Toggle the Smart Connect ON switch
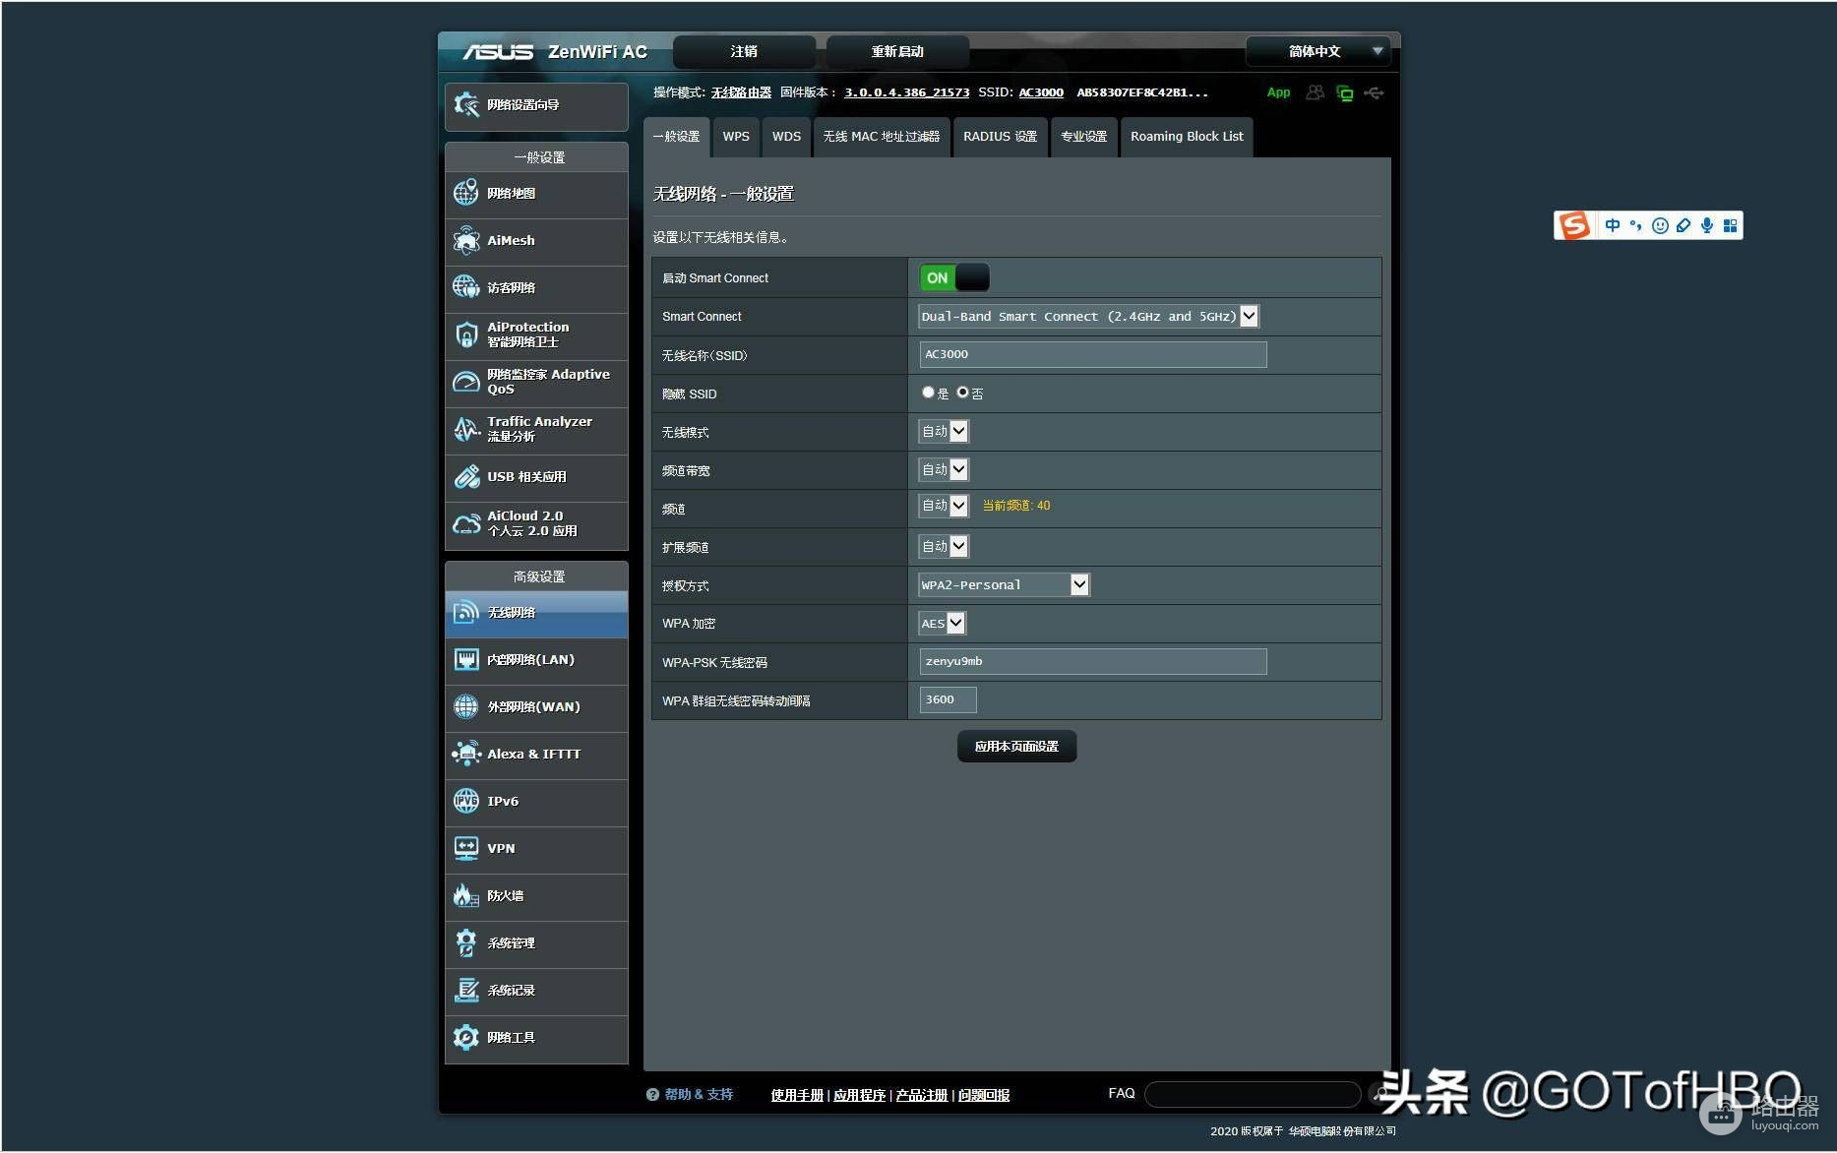This screenshot has height=1153, width=1837. (953, 278)
